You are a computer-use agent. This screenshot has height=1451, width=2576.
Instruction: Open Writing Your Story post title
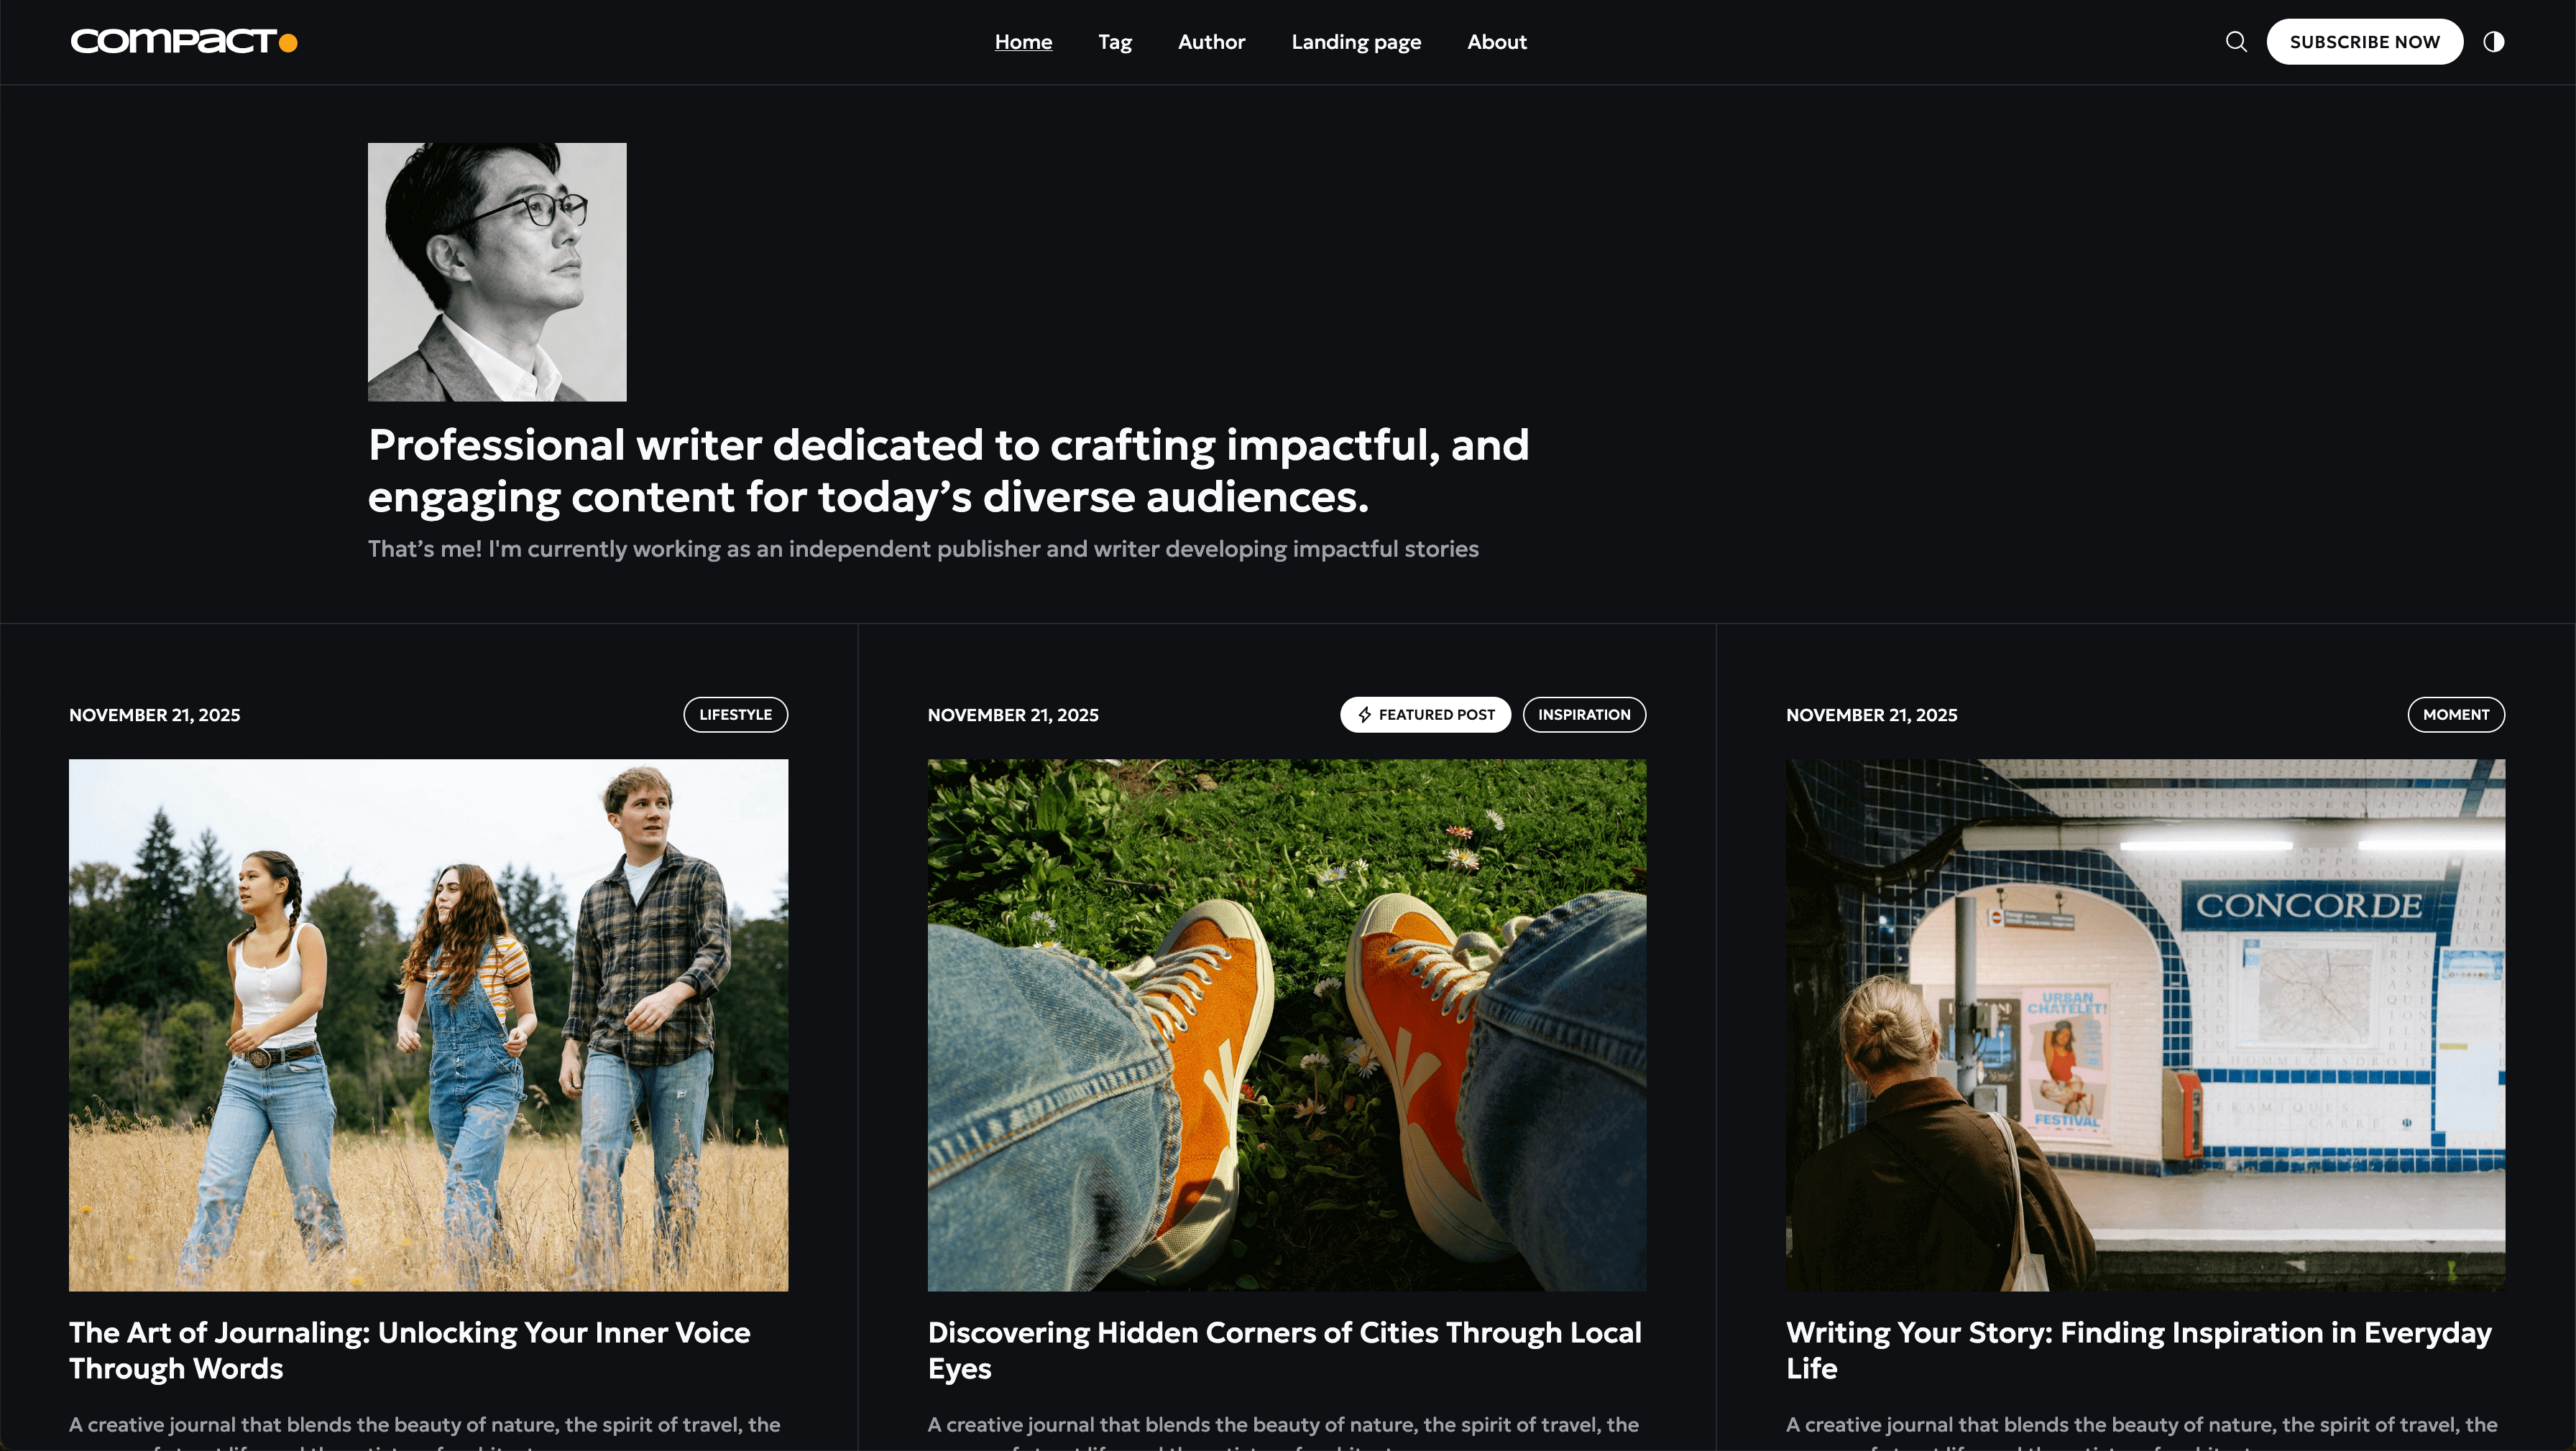(2139, 1350)
